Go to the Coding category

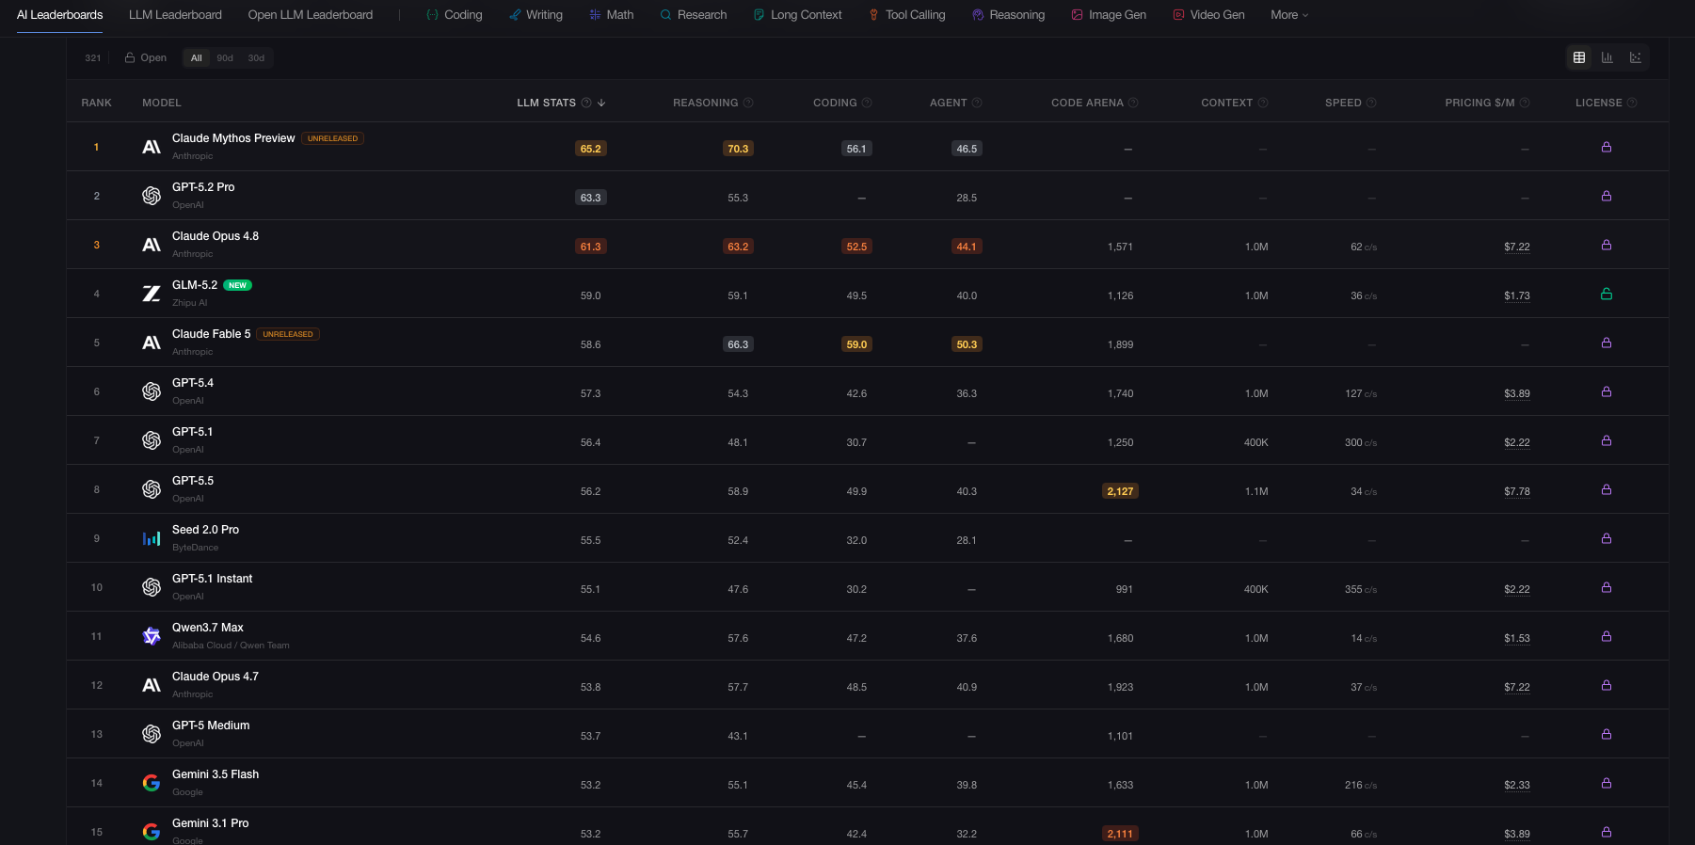click(455, 15)
